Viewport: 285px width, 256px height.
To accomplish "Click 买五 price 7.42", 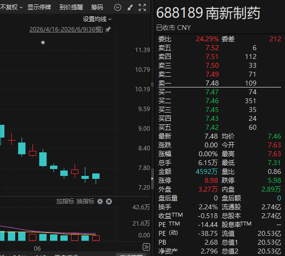I will tap(212, 127).
